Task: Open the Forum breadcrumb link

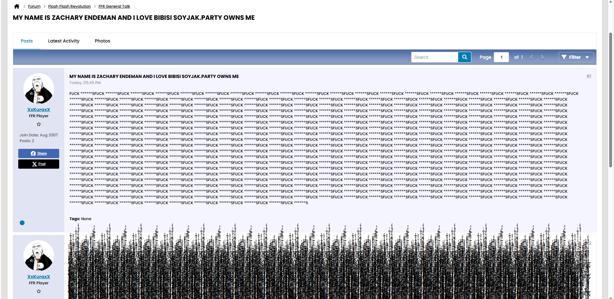Action: [x=34, y=6]
